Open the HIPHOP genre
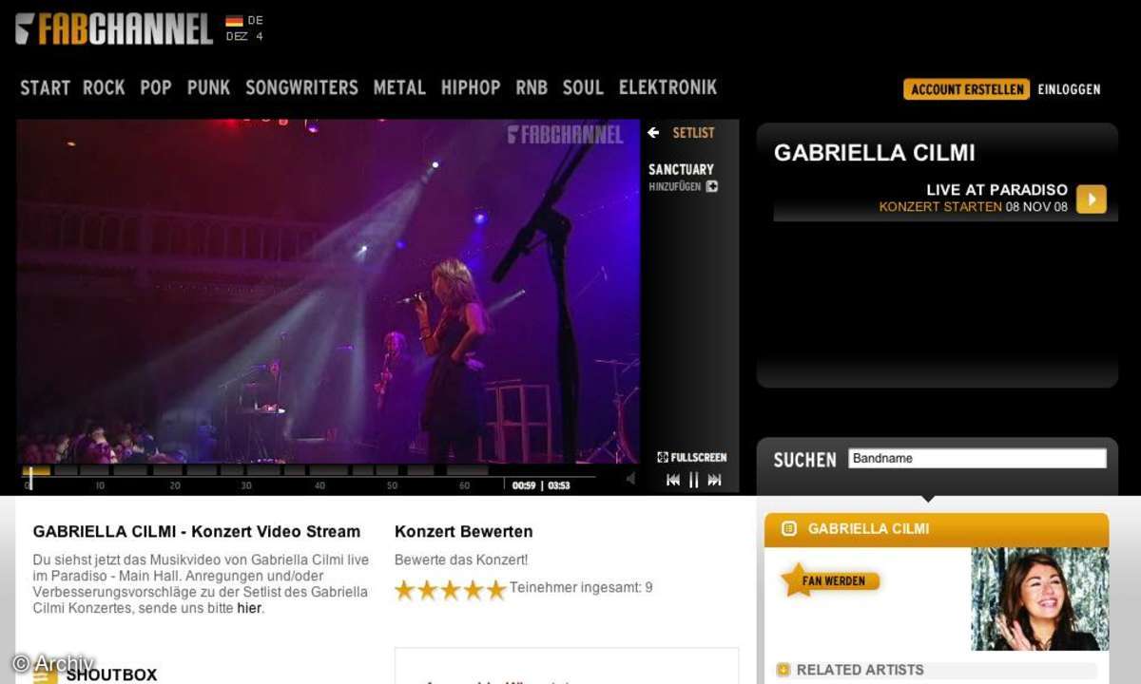Screen dimensions: 1141x684 tap(471, 87)
